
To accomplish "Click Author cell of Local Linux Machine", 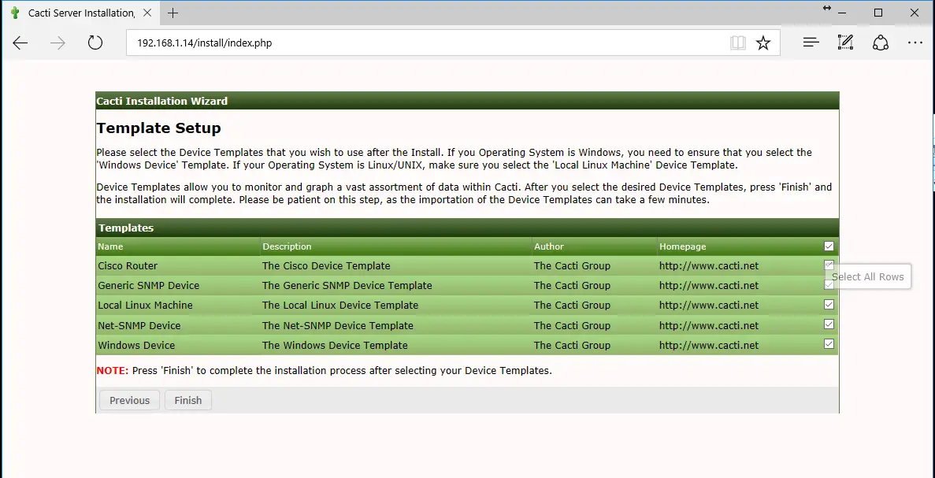I will 572,306.
